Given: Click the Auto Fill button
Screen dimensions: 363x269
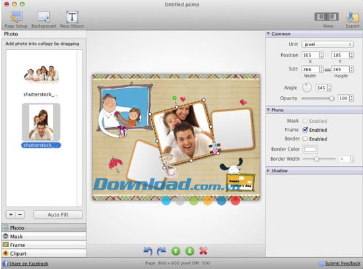Looking at the screenshot, I should pos(58,215).
